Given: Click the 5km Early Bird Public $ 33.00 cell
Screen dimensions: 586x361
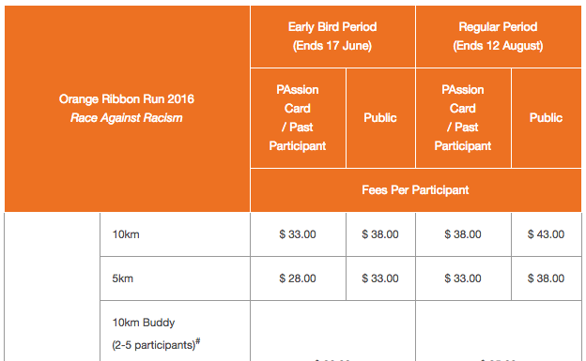Looking at the screenshot, I should [x=380, y=278].
